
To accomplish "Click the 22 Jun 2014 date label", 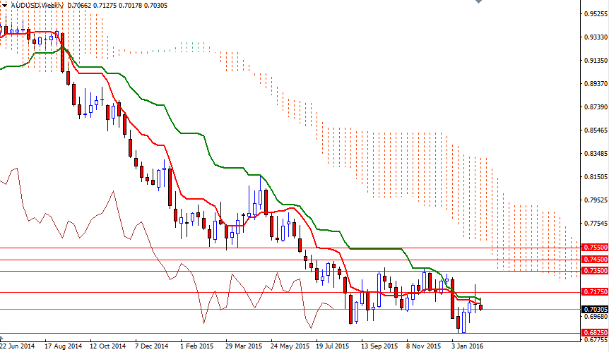I will 18,346.
